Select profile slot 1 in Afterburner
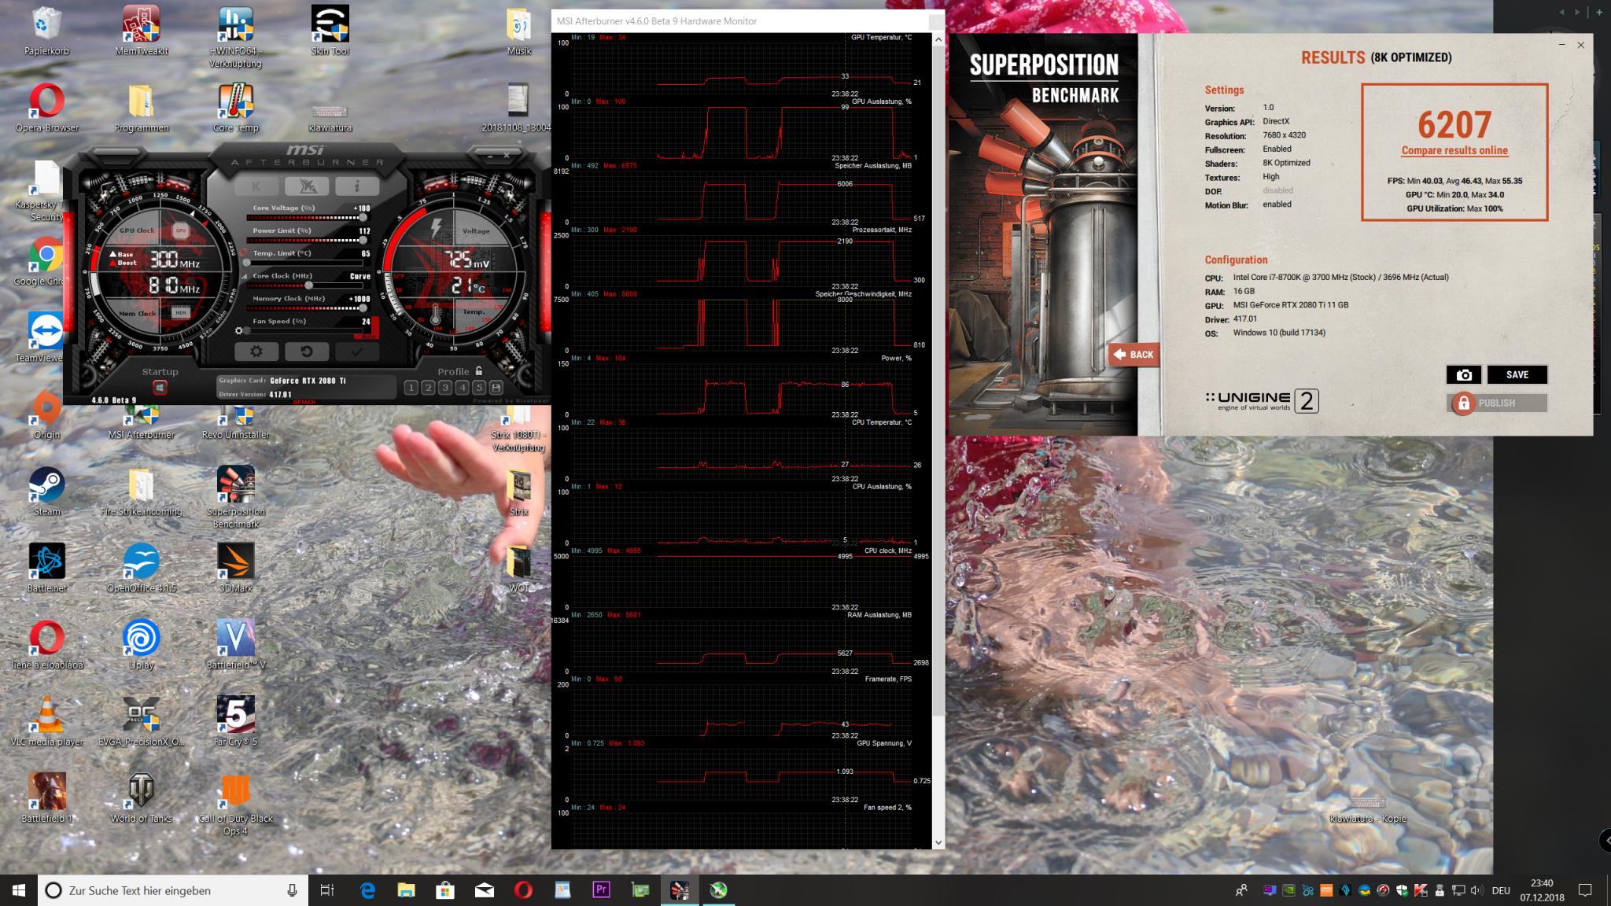The height and width of the screenshot is (906, 1611). coord(411,388)
